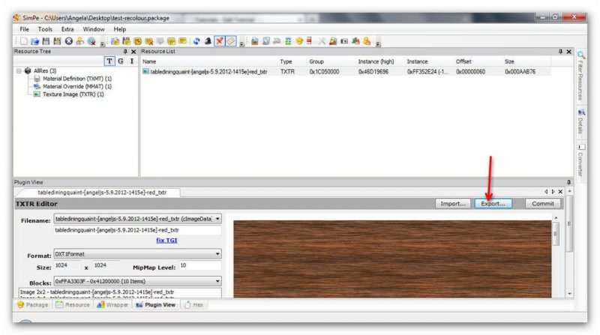Select Material Override (MMAT) in tree
Screen dimensions: 600x335
77,87
